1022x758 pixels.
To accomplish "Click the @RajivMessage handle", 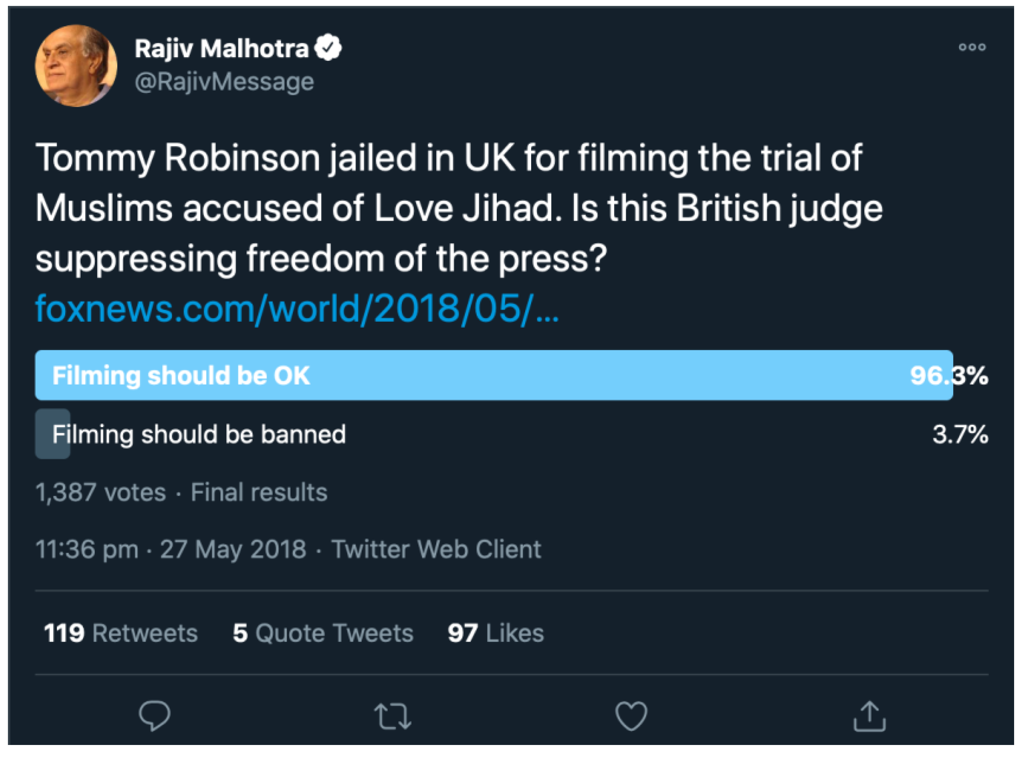I will (224, 82).
